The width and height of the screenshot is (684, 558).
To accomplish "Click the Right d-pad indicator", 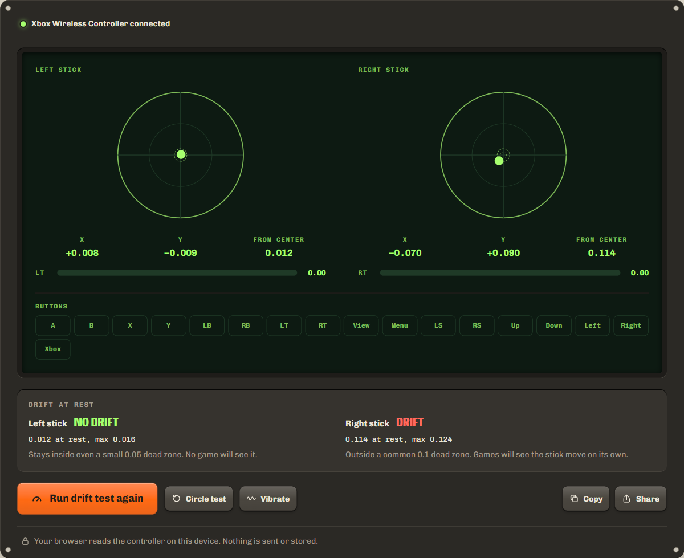I will pyautogui.click(x=631, y=325).
